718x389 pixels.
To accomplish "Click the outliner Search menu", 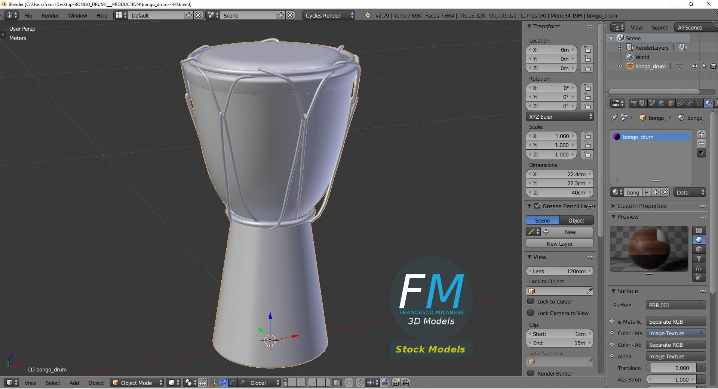I will click(660, 27).
